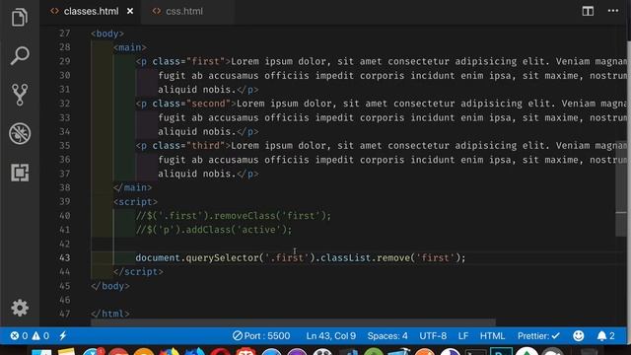
Task: Click the HTML language mode selector
Action: (492, 335)
